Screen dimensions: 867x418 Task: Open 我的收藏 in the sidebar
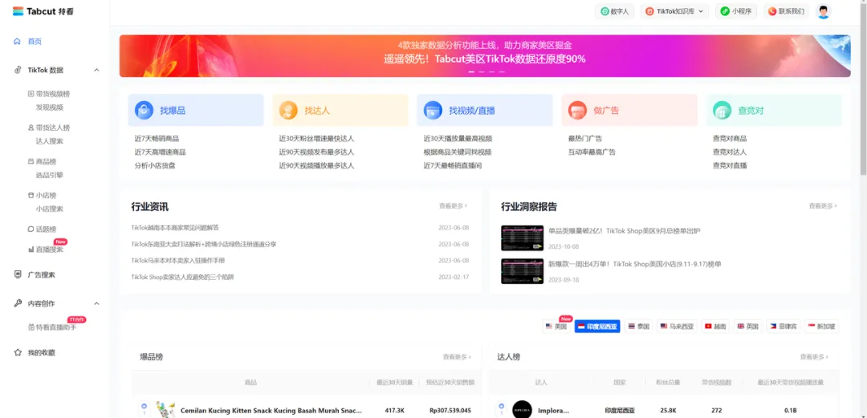click(x=42, y=353)
